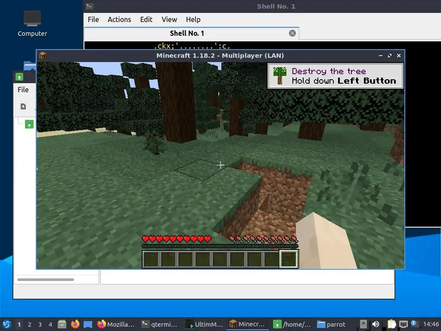This screenshot has height=331, width=441.
Task: Click the small sapling bush near tree
Action: coord(154,143)
